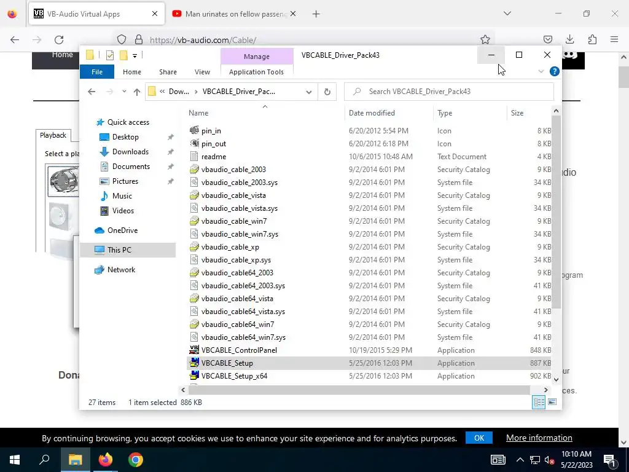Open the File menu in Explorer
629x472 pixels.
pos(97,72)
